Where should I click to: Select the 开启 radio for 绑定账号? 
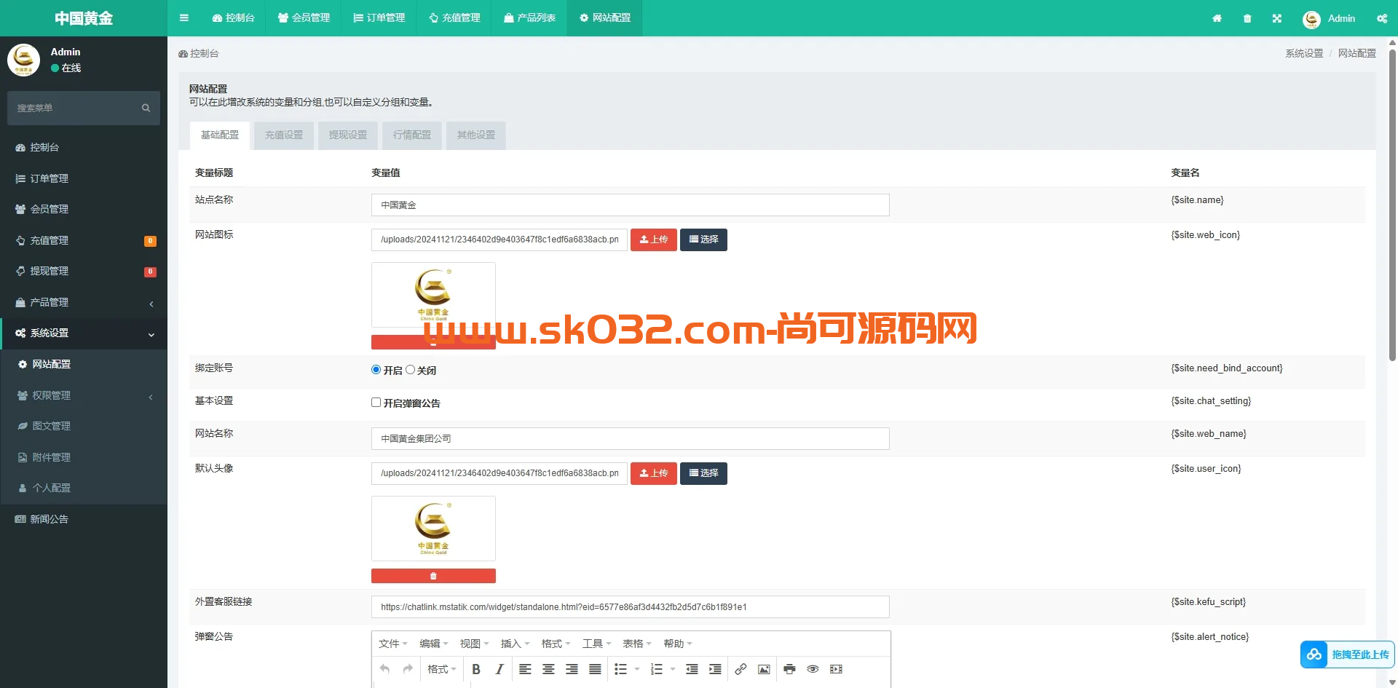click(x=376, y=369)
